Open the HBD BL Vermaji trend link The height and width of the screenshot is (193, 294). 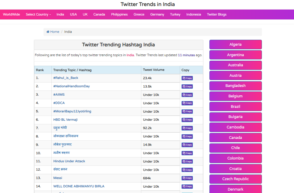click(65, 120)
